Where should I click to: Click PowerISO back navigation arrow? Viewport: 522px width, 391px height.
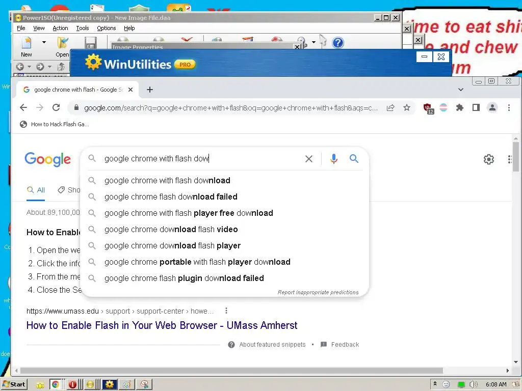coord(20,67)
